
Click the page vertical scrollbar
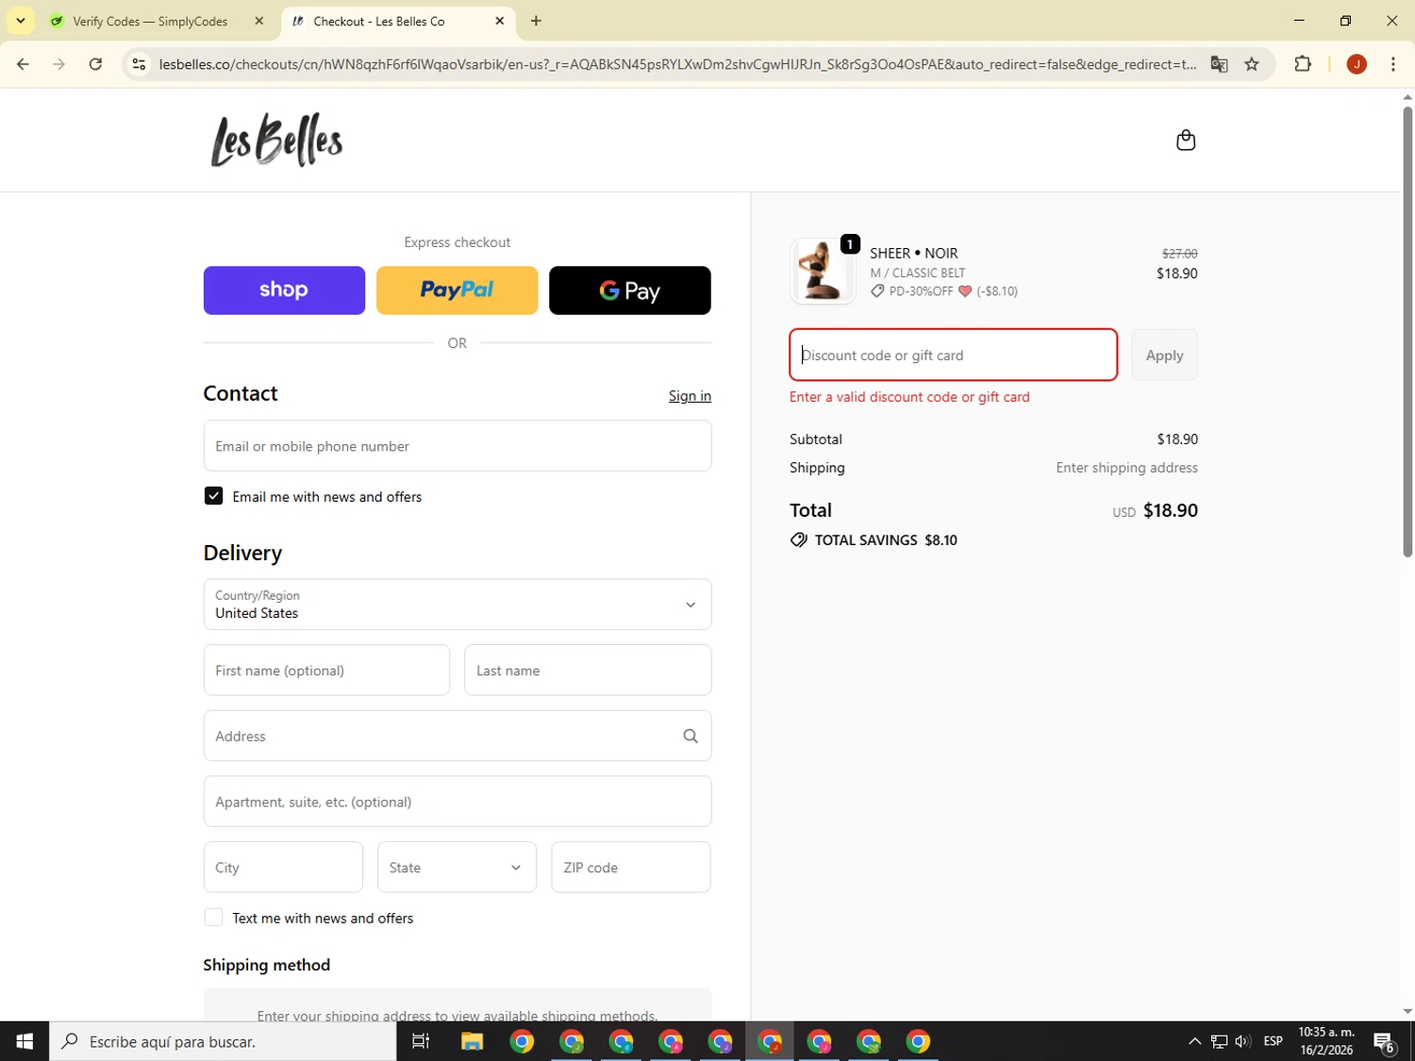click(1407, 332)
